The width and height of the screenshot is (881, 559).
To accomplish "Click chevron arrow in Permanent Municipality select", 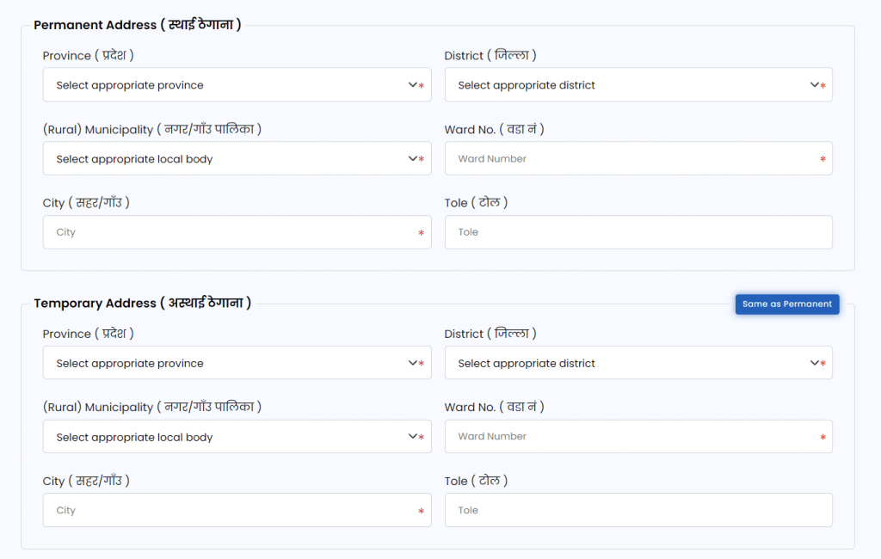I will pos(413,159).
